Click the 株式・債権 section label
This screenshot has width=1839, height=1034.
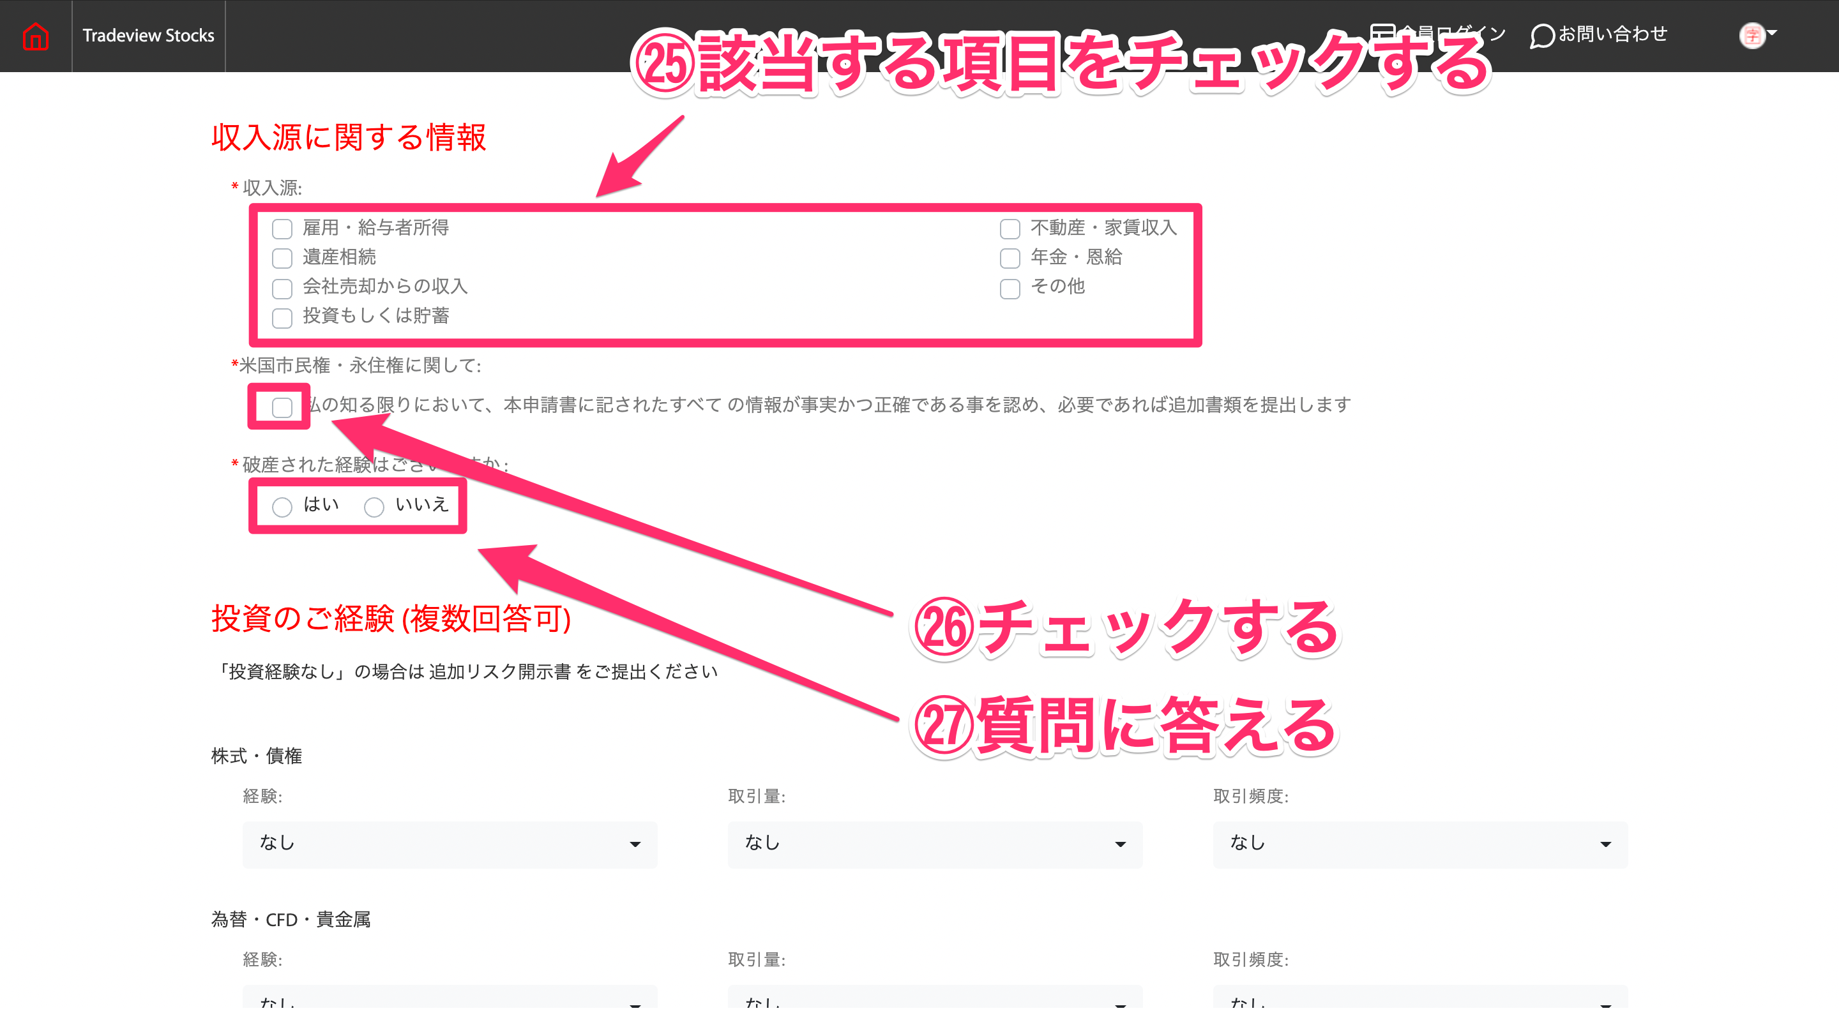(257, 756)
